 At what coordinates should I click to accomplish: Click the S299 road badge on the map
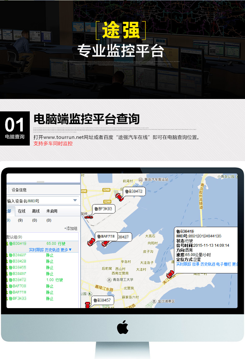[x=107, y=202]
